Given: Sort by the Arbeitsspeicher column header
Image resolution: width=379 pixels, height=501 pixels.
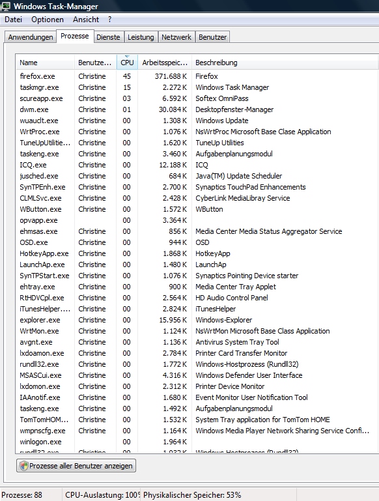Looking at the screenshot, I should (x=165, y=63).
